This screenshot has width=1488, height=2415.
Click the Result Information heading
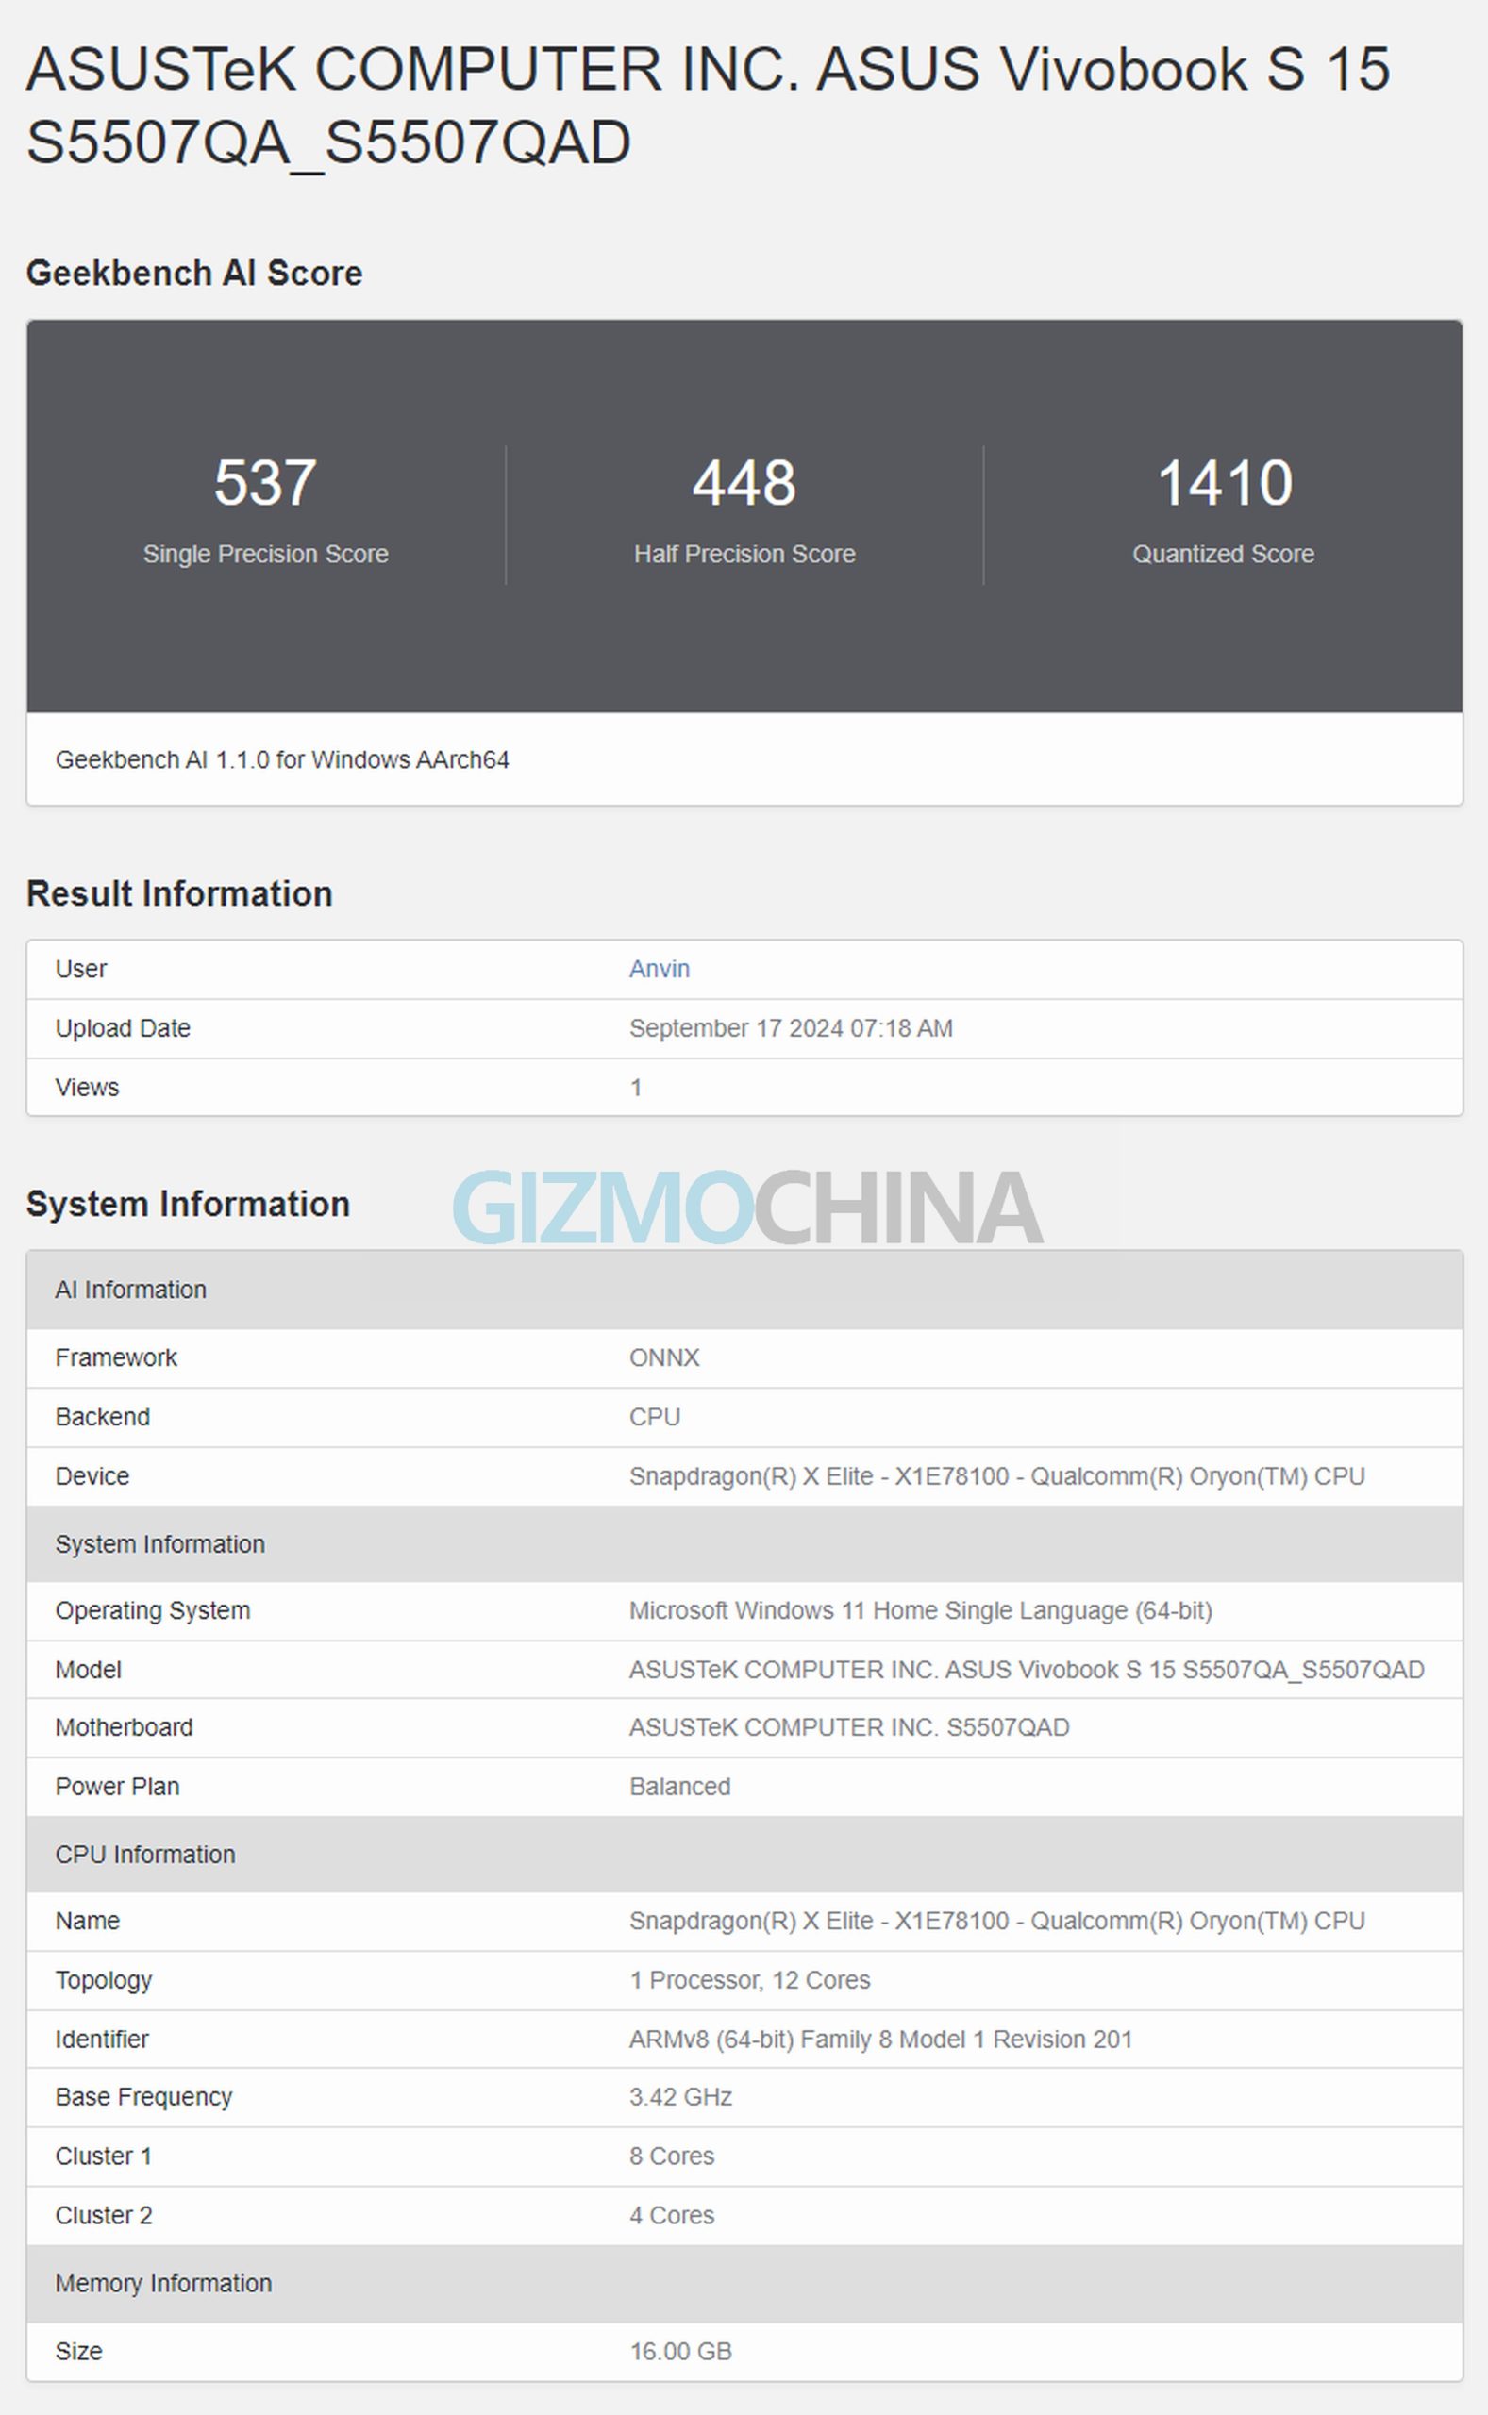[x=179, y=893]
